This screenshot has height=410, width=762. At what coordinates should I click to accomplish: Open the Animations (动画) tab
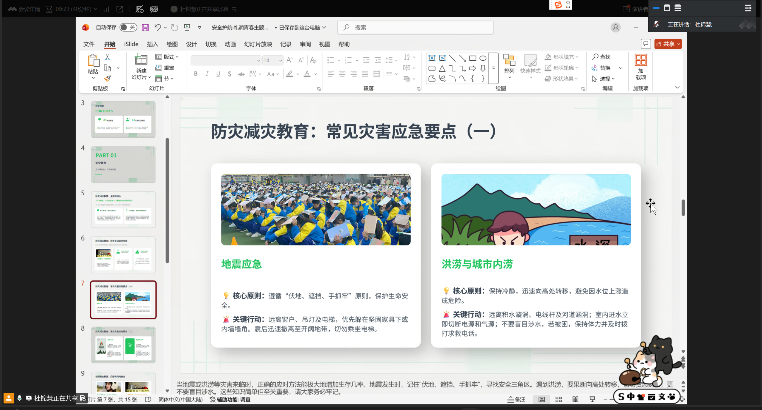tap(230, 44)
